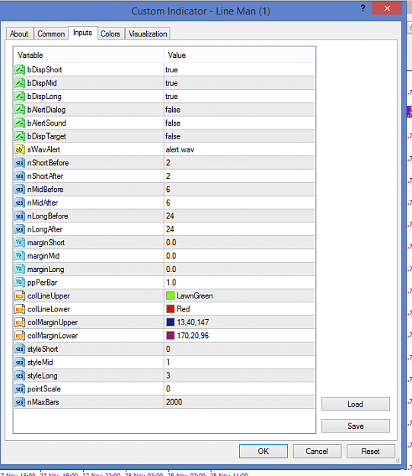The image size is (412, 476).
Task: Click the alert.wav value cell
Action: (239, 150)
